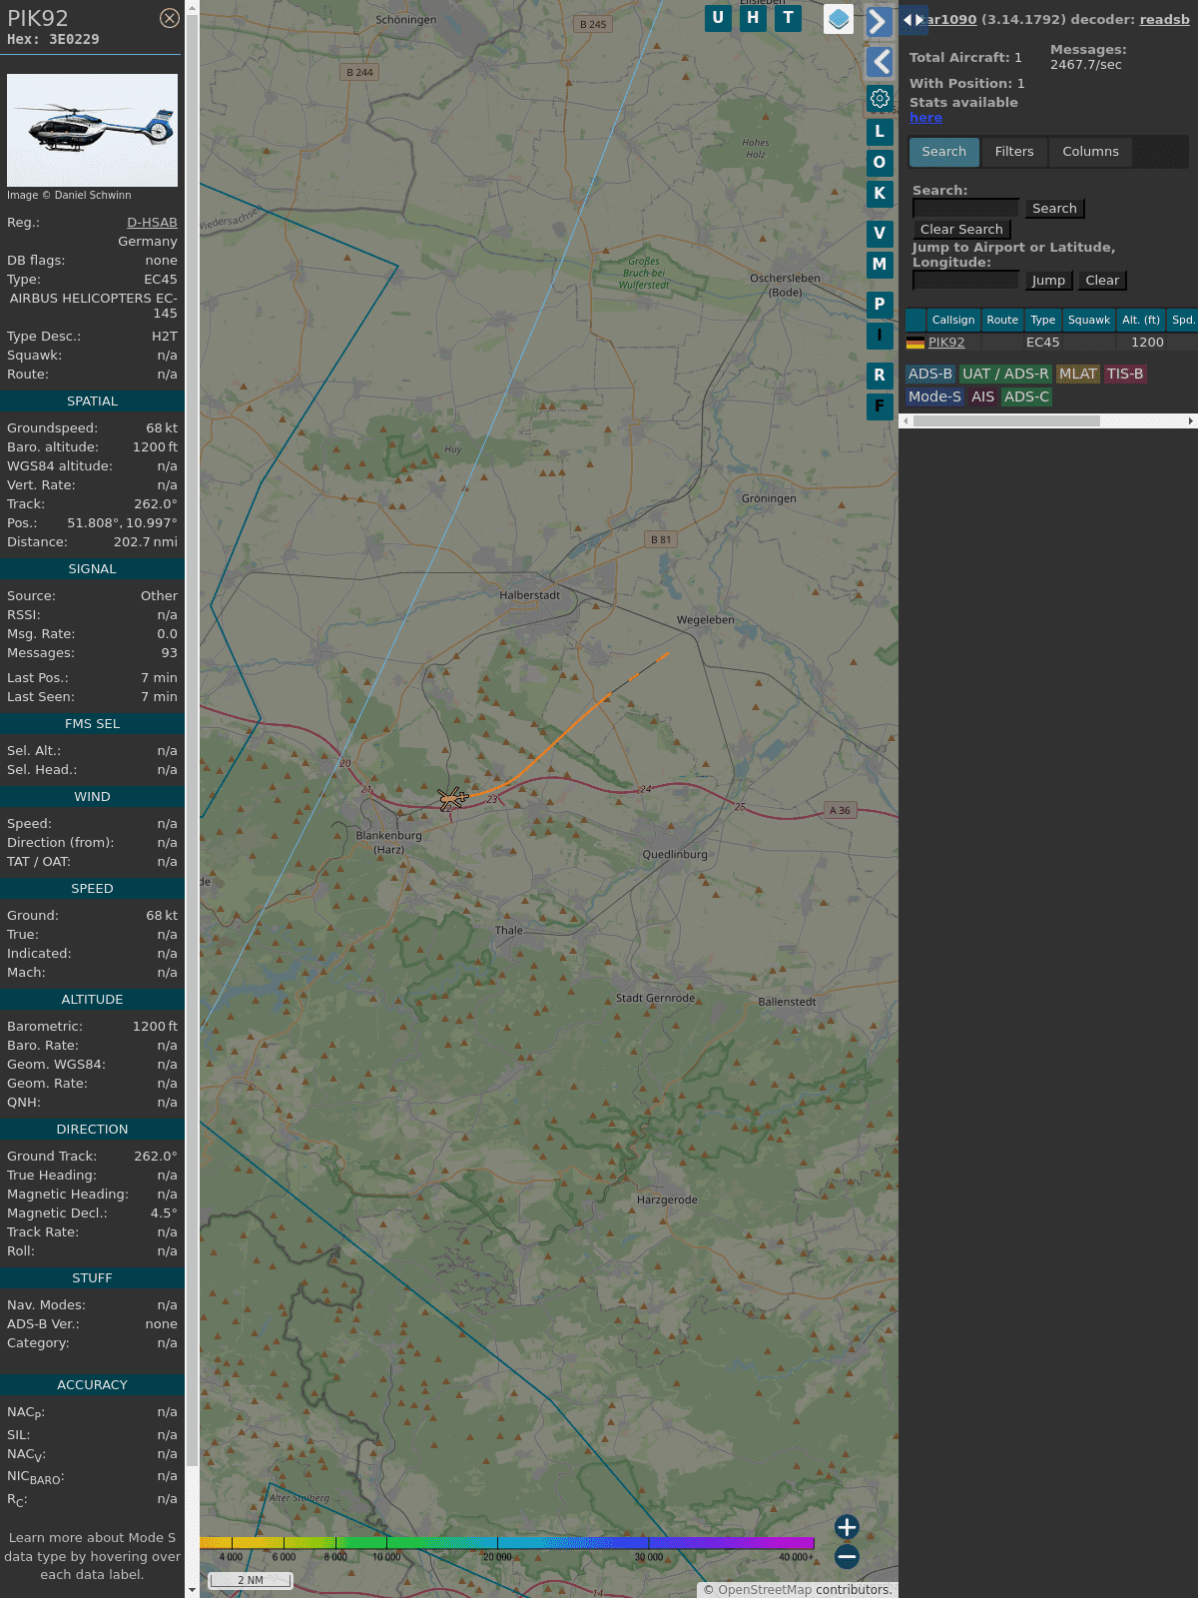The height and width of the screenshot is (1598, 1198).
Task: Click the M map button
Action: [x=880, y=265]
